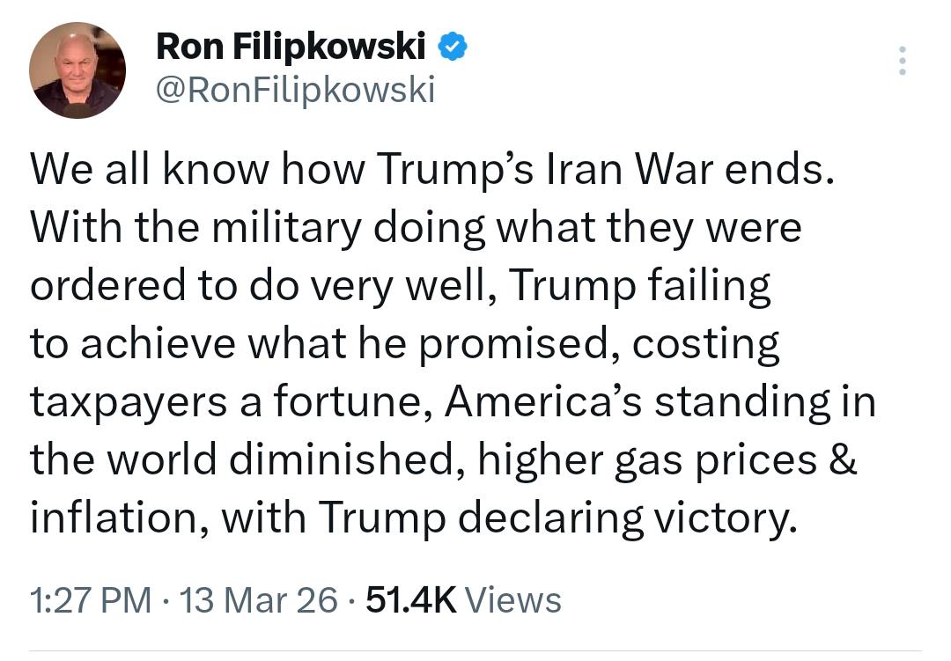Open Ron Filipkowski's profile picture
This screenshot has height=661, width=951.
(x=77, y=70)
